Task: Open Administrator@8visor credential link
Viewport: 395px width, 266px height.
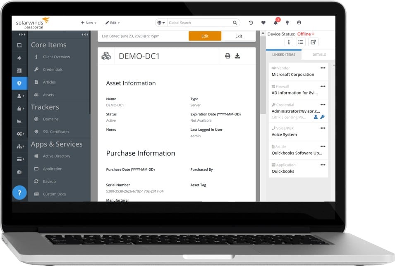Action: coord(296,111)
